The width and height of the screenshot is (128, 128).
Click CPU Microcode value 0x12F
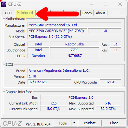111,82
